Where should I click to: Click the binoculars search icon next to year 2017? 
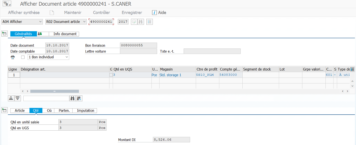click(141, 22)
